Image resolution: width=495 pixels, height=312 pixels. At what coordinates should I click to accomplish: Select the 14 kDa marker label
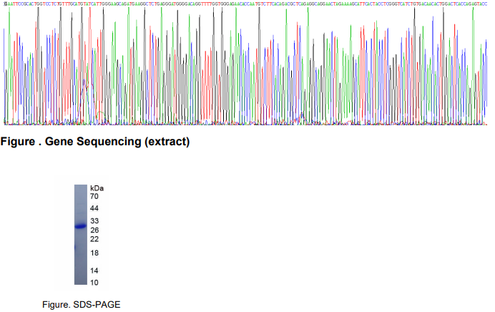tap(94, 270)
